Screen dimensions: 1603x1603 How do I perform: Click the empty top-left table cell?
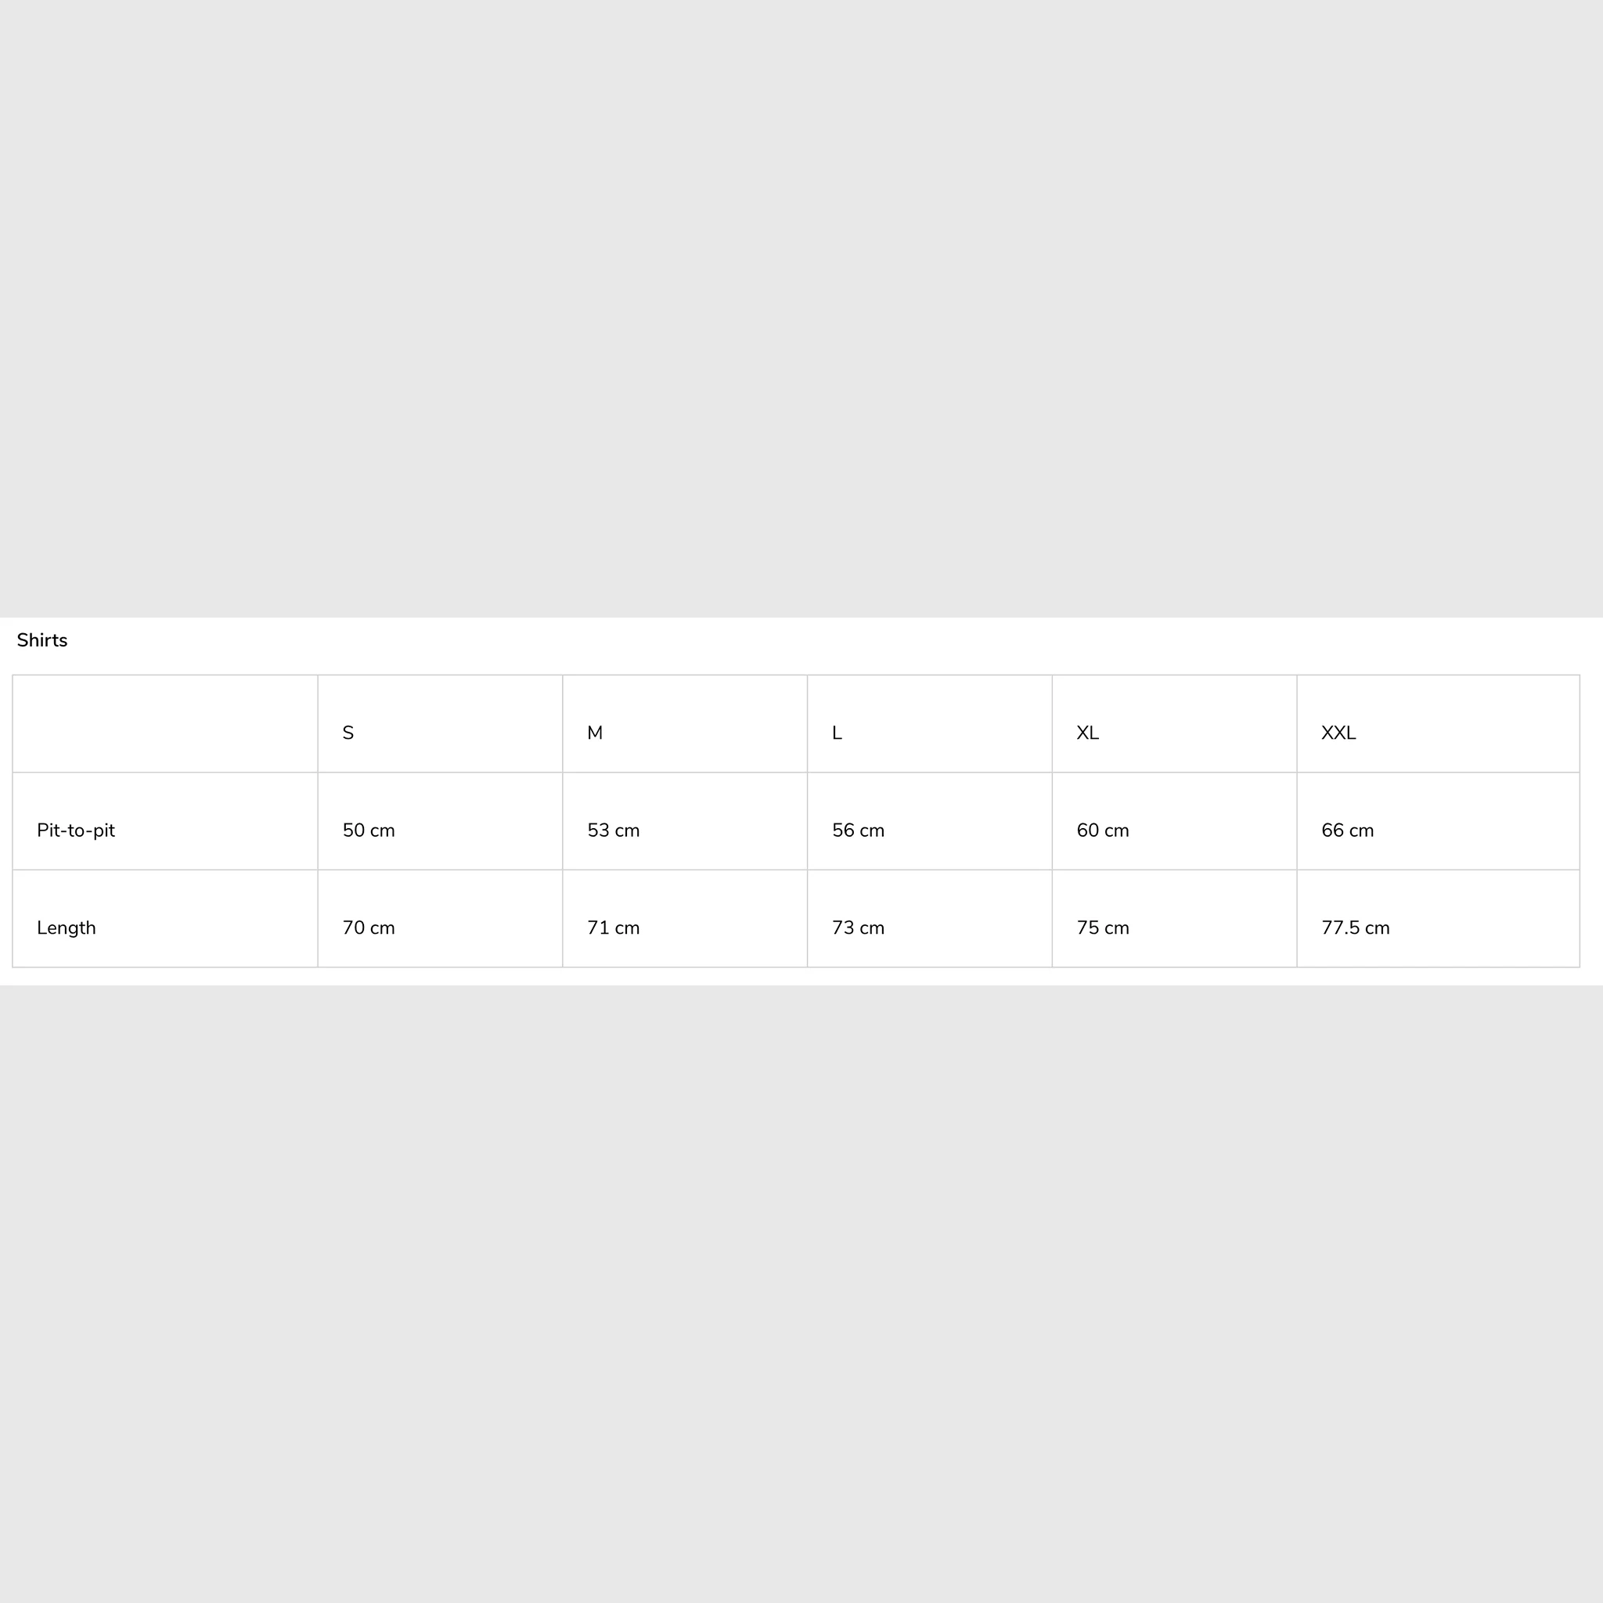165,723
